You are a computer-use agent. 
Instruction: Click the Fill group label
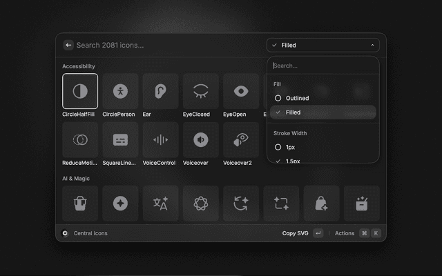[x=277, y=84]
